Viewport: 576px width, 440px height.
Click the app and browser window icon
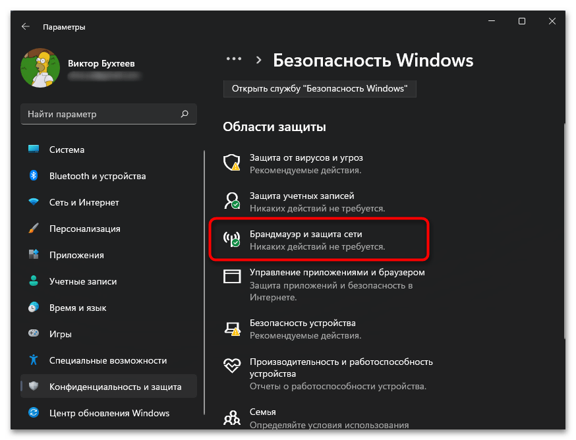pos(232,276)
